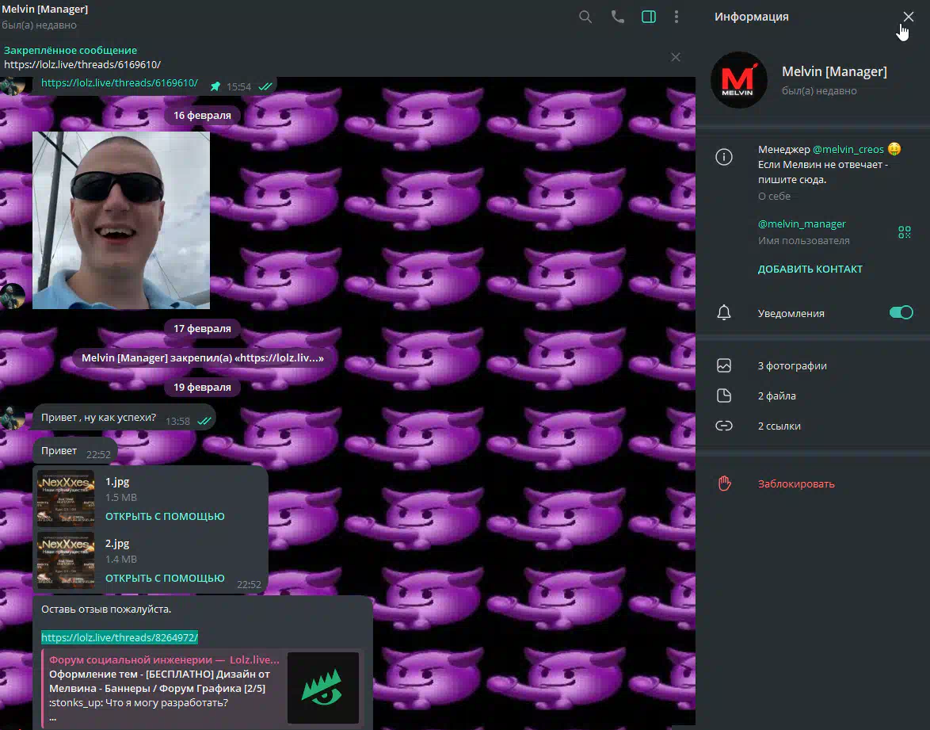Click sender avatar beside Привет , ну как успехи?

(x=13, y=417)
